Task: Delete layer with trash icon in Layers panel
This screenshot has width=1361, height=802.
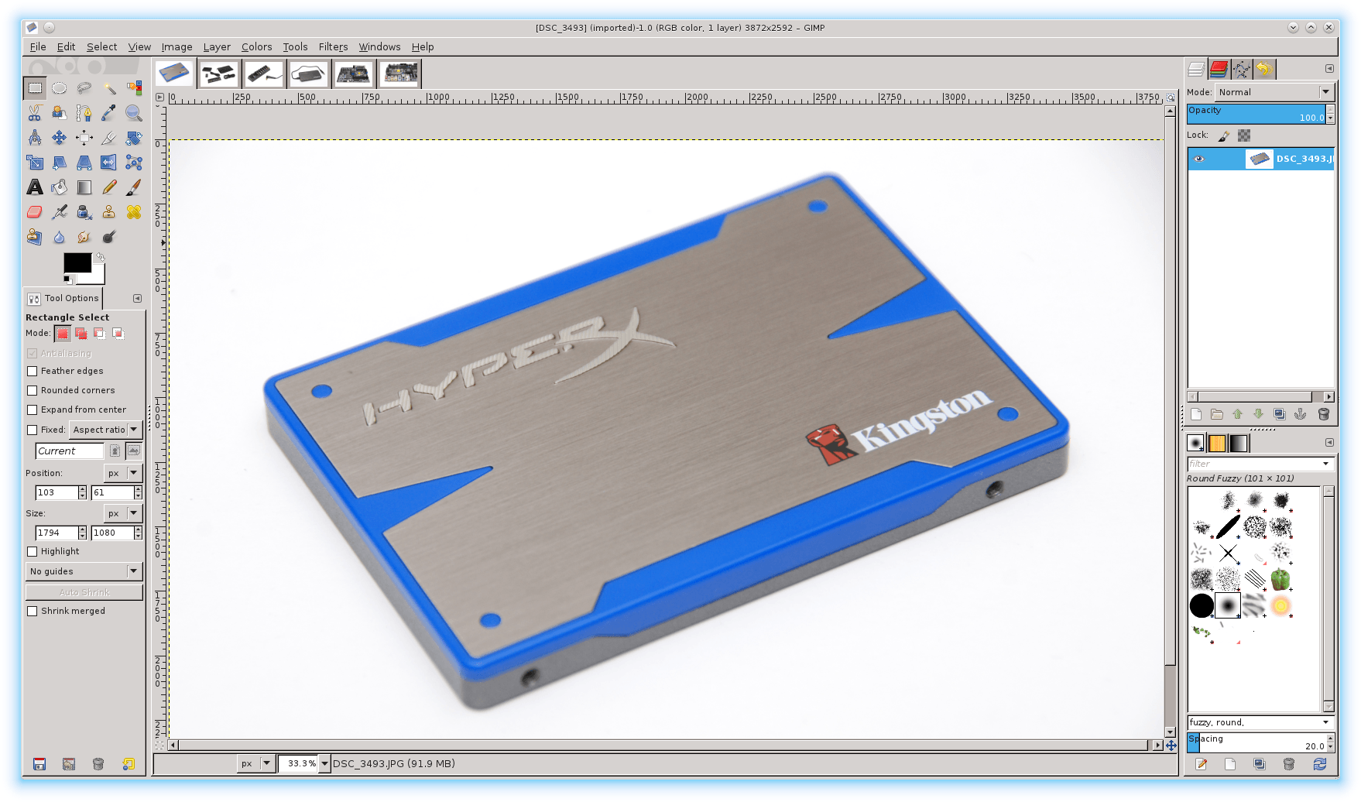Action: [1324, 414]
